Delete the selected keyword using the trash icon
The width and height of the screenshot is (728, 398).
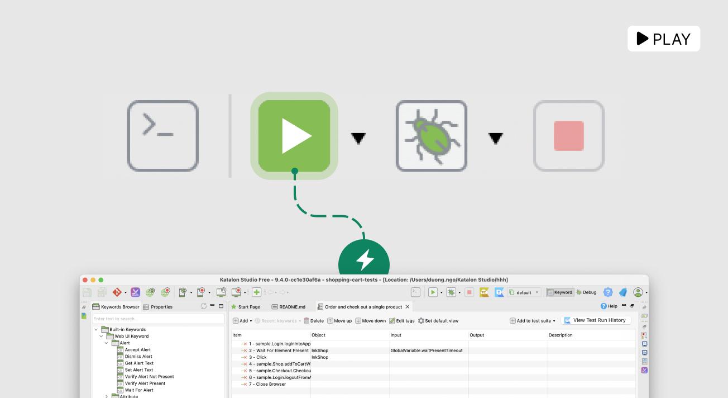pos(307,320)
